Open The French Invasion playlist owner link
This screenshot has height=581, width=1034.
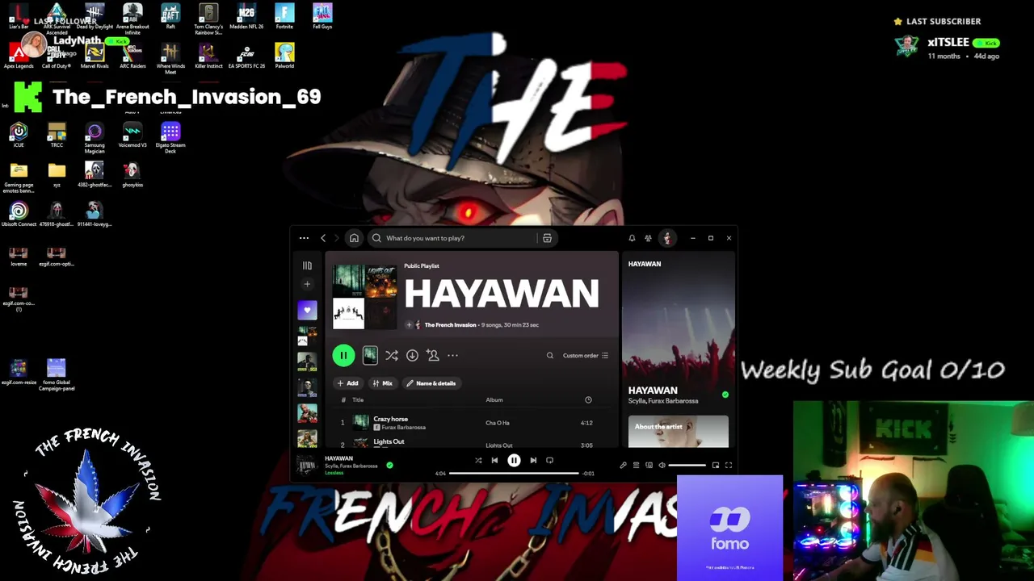pos(450,325)
